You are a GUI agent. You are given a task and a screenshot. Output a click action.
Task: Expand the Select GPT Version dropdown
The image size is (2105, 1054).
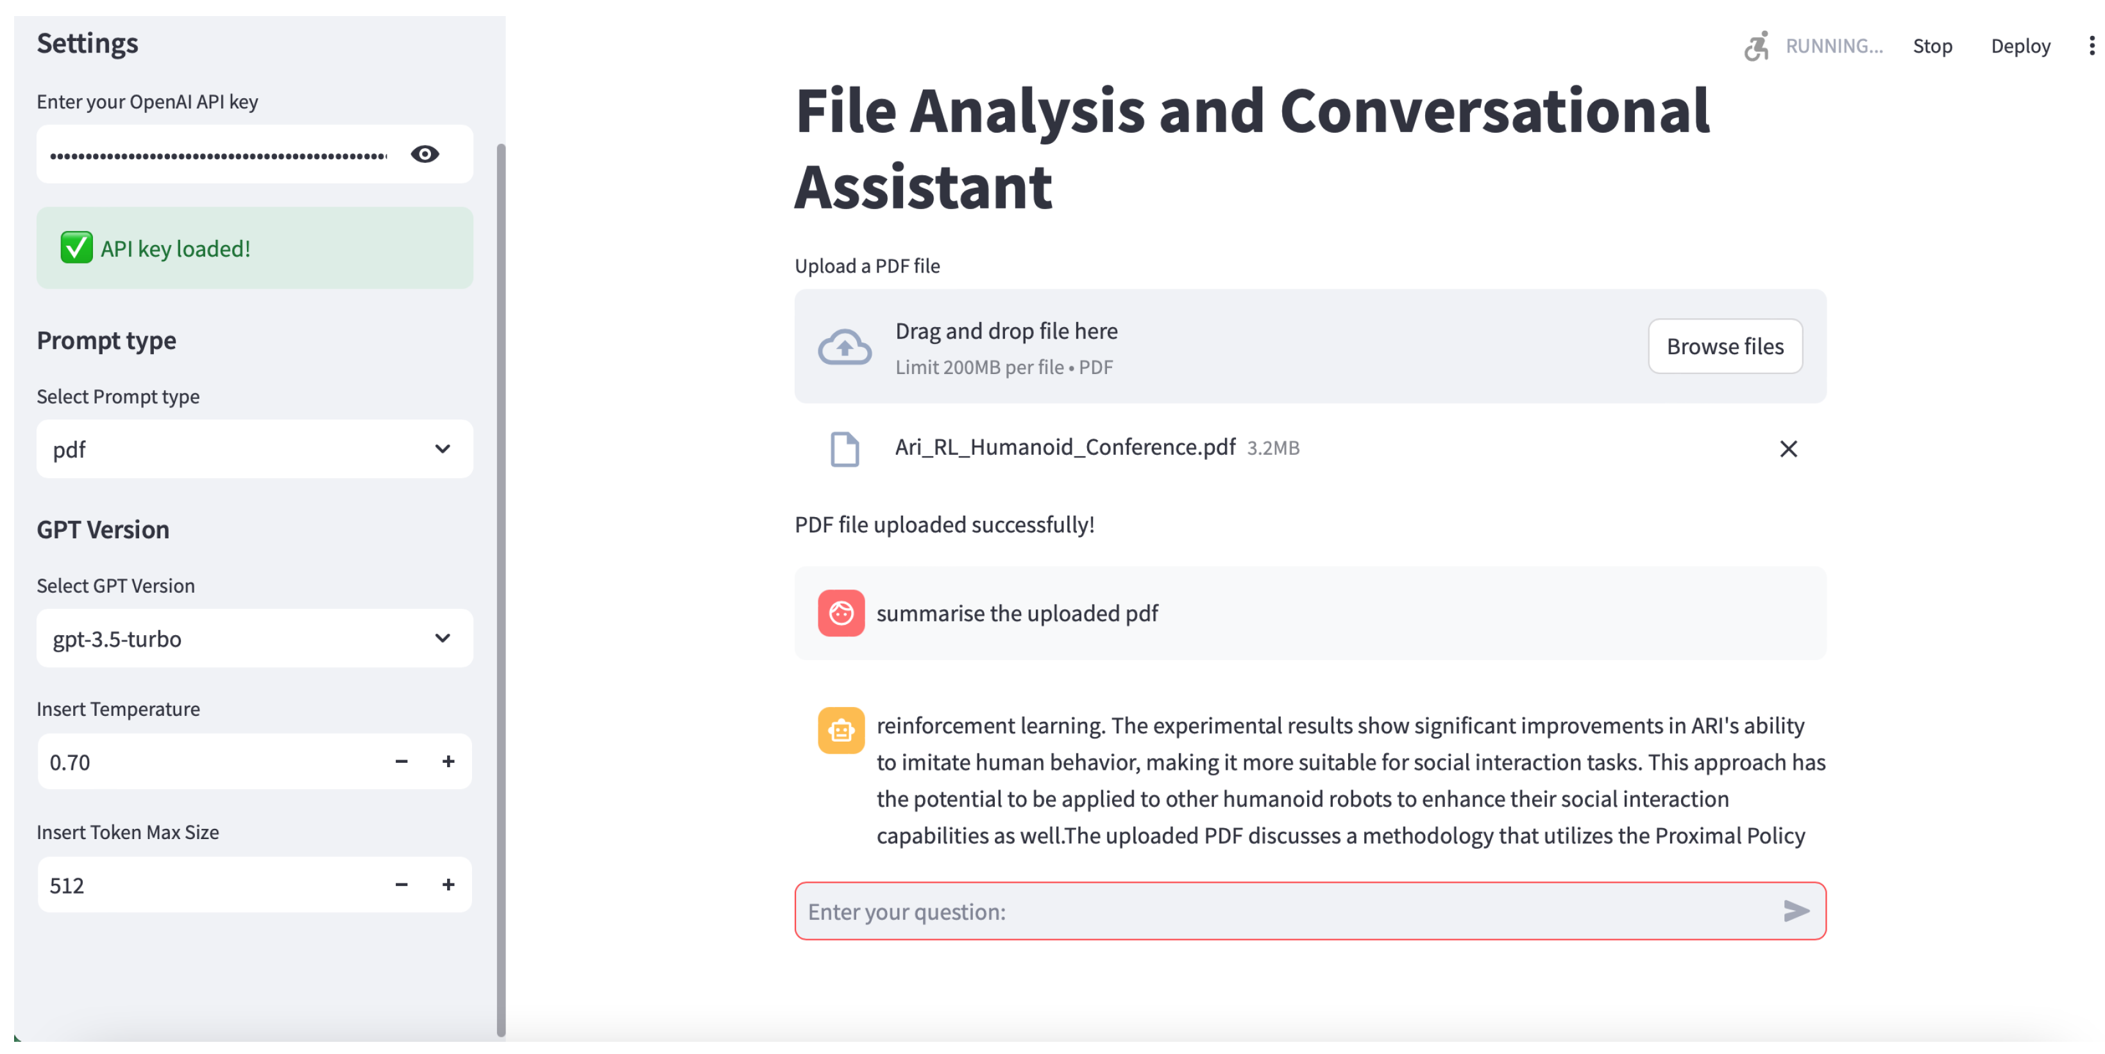(254, 638)
